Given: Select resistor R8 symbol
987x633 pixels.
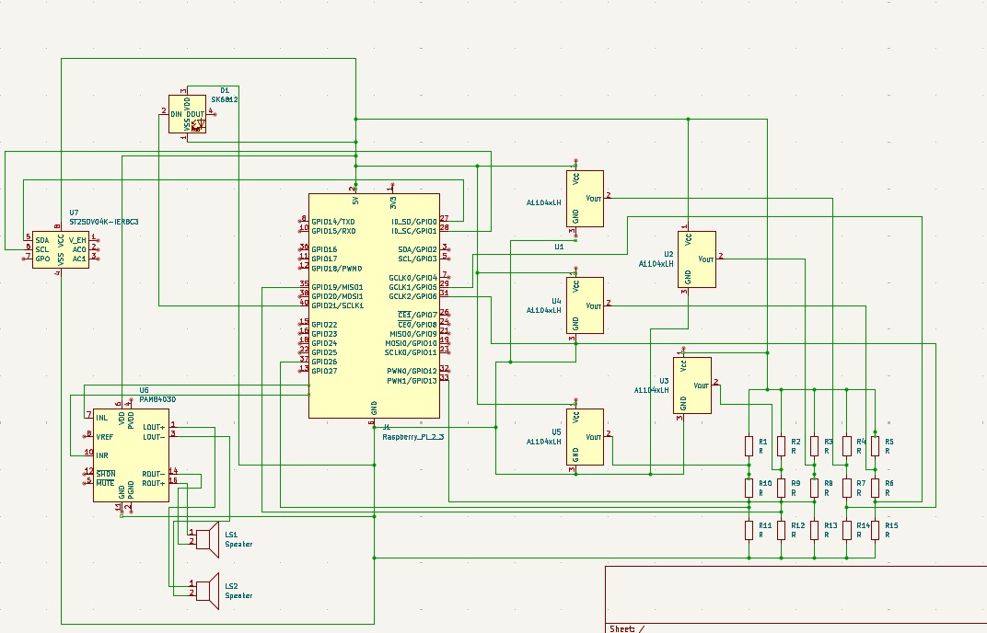Looking at the screenshot, I should click(x=814, y=488).
